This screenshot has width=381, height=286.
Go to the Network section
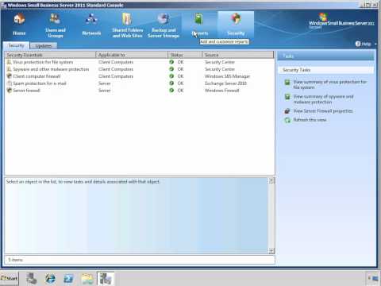tap(91, 25)
